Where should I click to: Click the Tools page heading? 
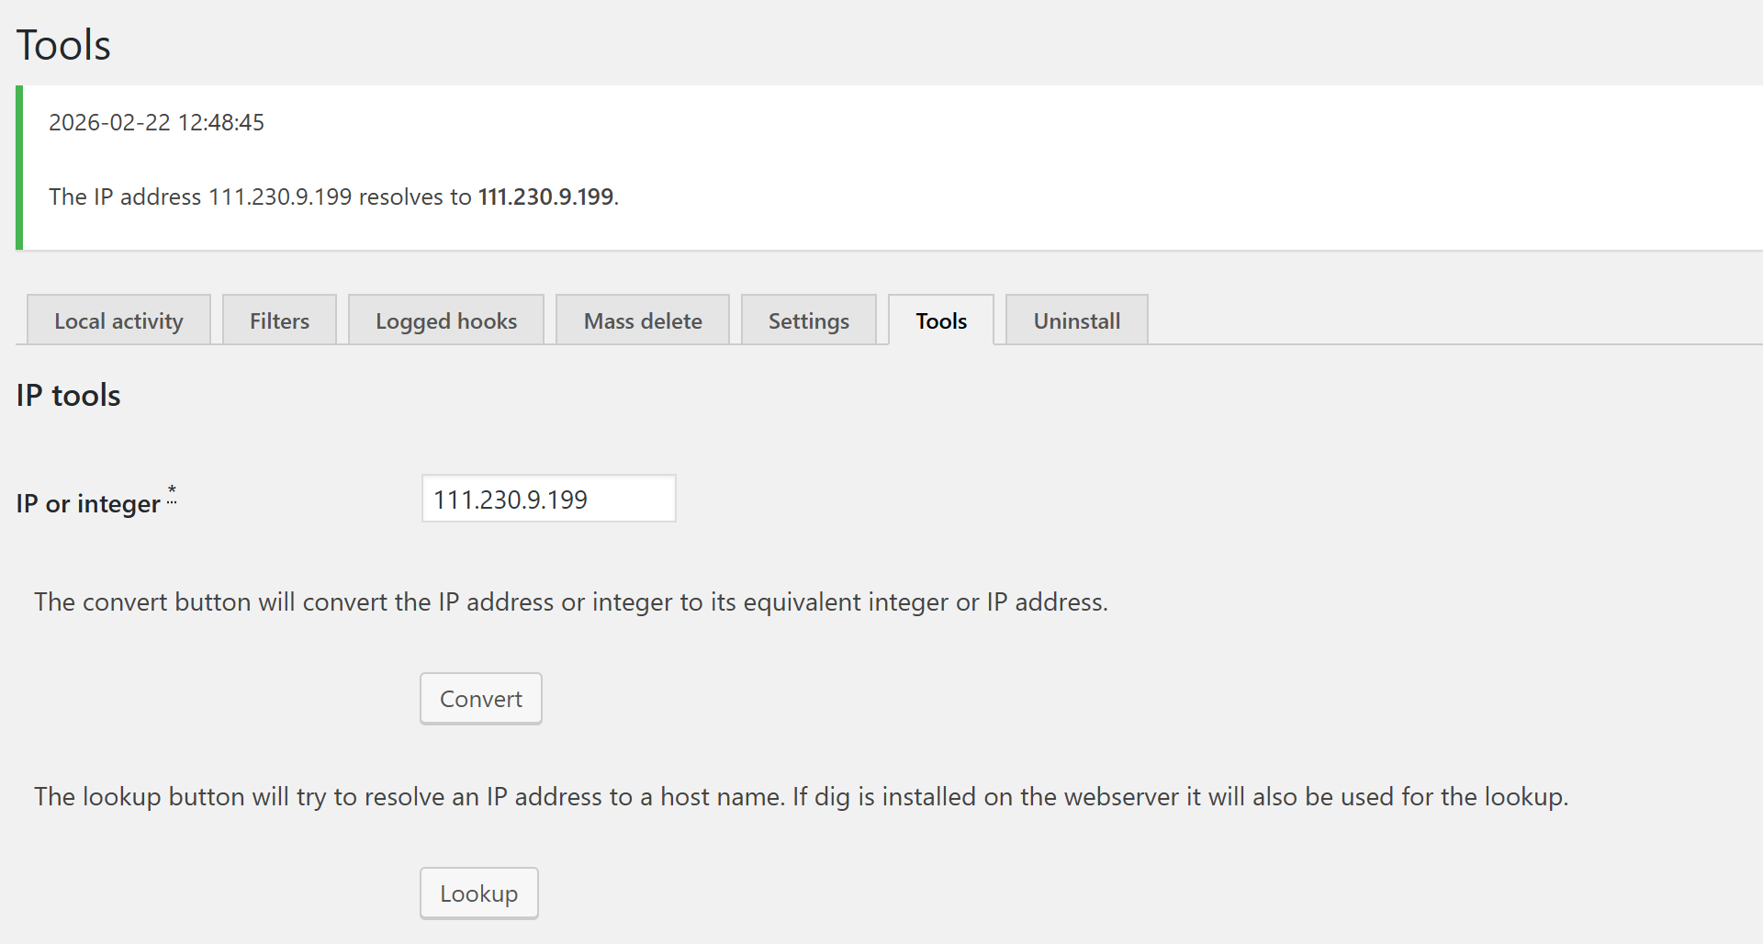63,45
